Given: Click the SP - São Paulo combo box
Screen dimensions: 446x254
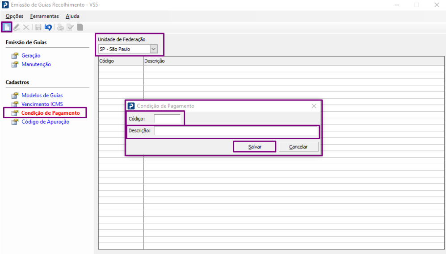Looking at the screenshot, I should click(x=128, y=49).
